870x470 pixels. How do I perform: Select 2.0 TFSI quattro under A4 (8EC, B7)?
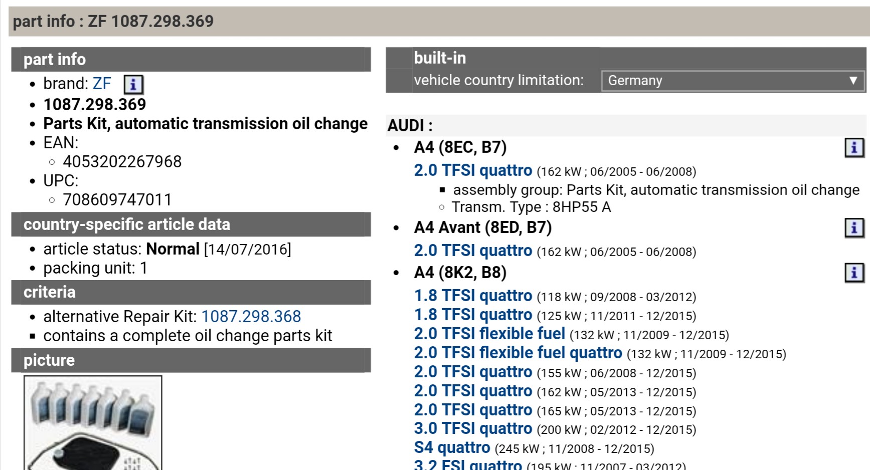point(472,171)
